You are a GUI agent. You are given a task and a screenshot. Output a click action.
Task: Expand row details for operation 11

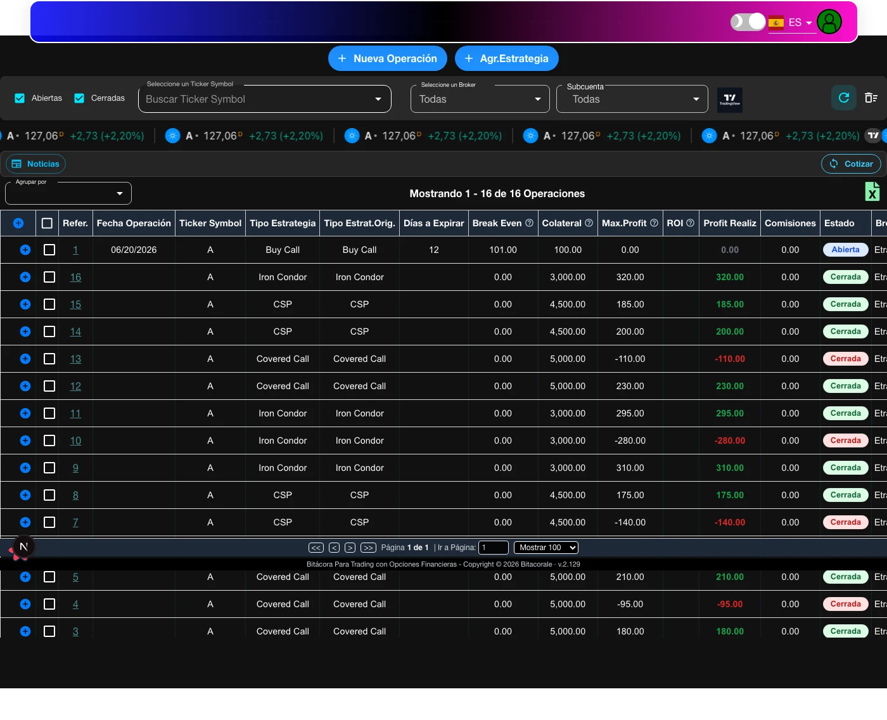pos(25,413)
